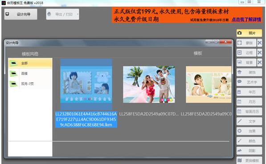Click the folder icon beside 百搭

[13, 73]
